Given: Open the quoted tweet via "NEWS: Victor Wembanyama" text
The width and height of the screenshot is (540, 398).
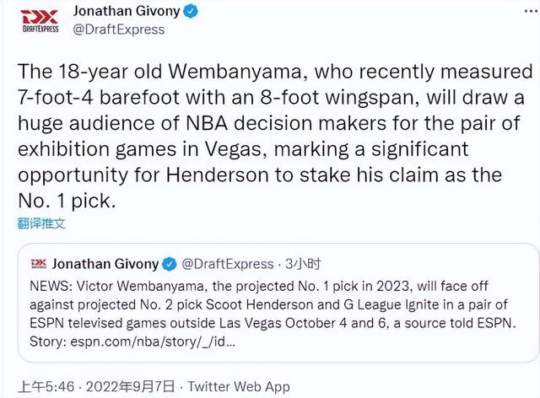Looking at the screenshot, I should (273, 314).
